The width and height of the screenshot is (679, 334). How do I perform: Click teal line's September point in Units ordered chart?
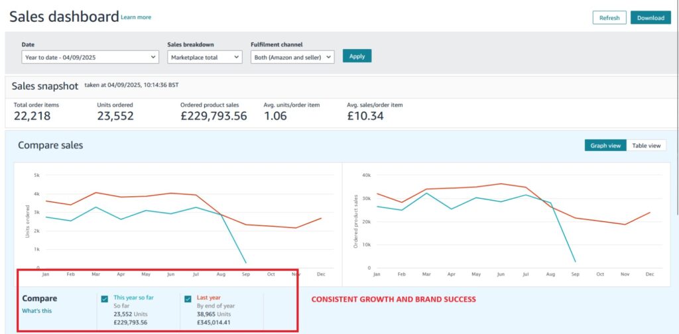[x=246, y=262]
